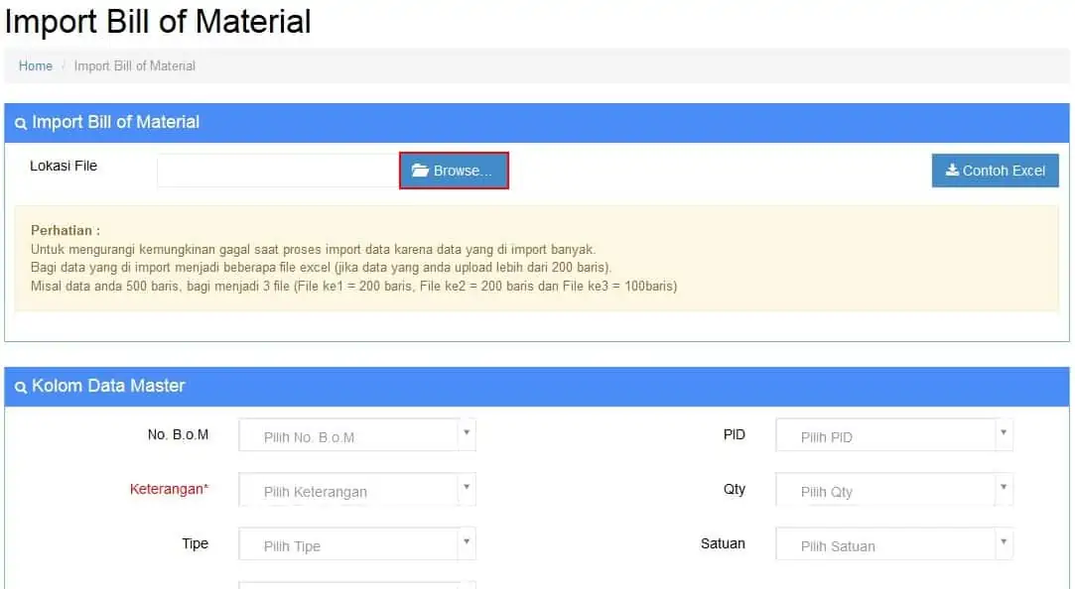Click the red Keterangan* field label
Screen dimensions: 1075x589
click(x=169, y=489)
